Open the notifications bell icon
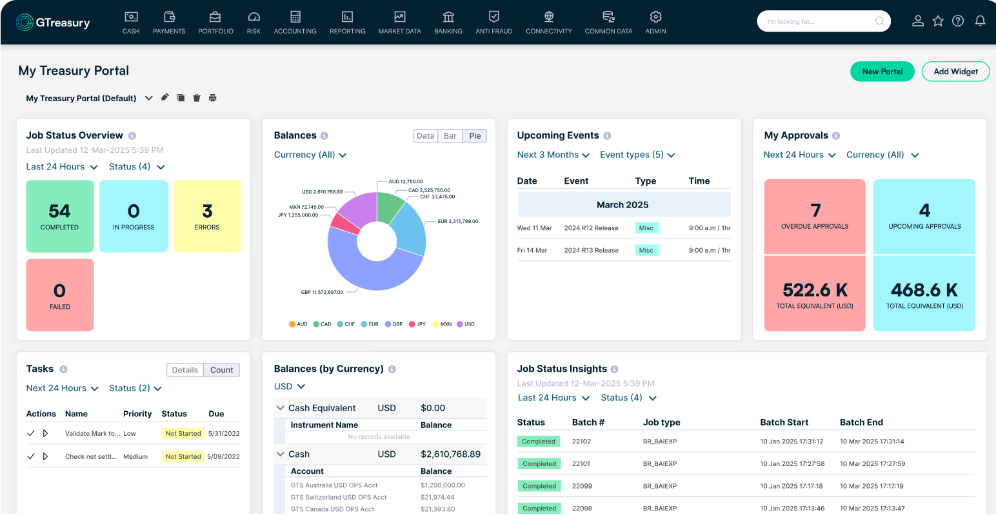Image resolution: width=996 pixels, height=515 pixels. [980, 21]
